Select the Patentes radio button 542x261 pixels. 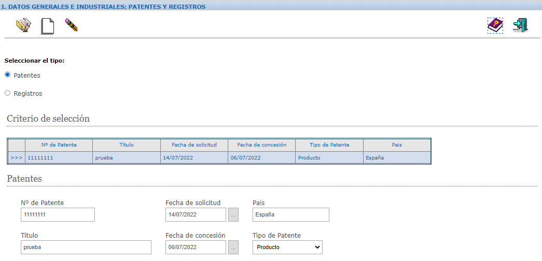8,75
